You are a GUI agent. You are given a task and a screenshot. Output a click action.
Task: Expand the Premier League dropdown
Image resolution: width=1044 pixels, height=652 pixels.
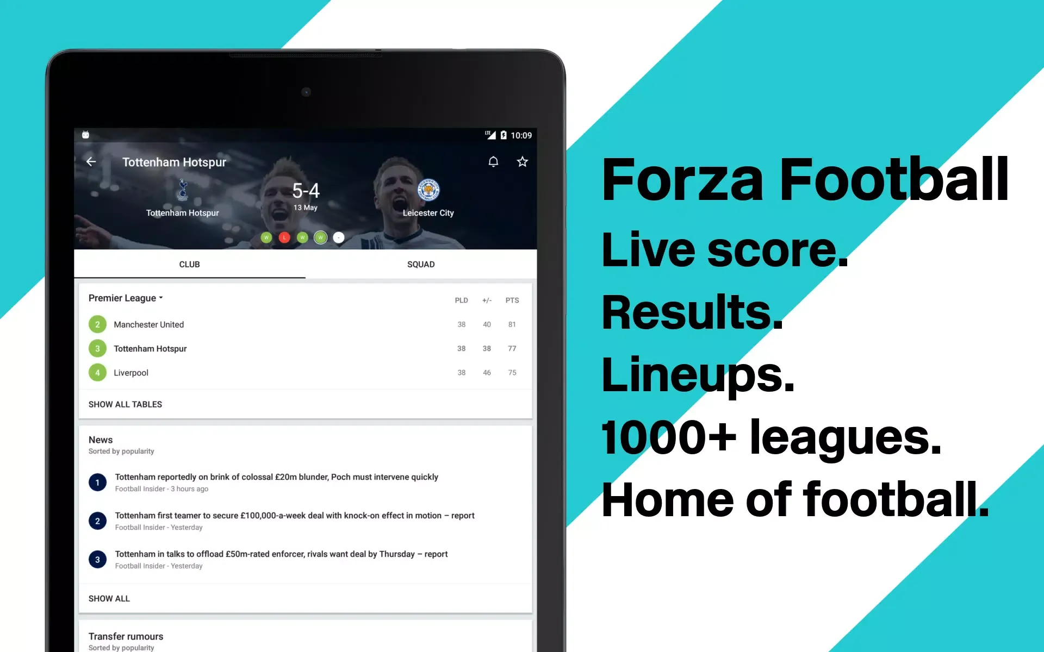click(x=127, y=297)
